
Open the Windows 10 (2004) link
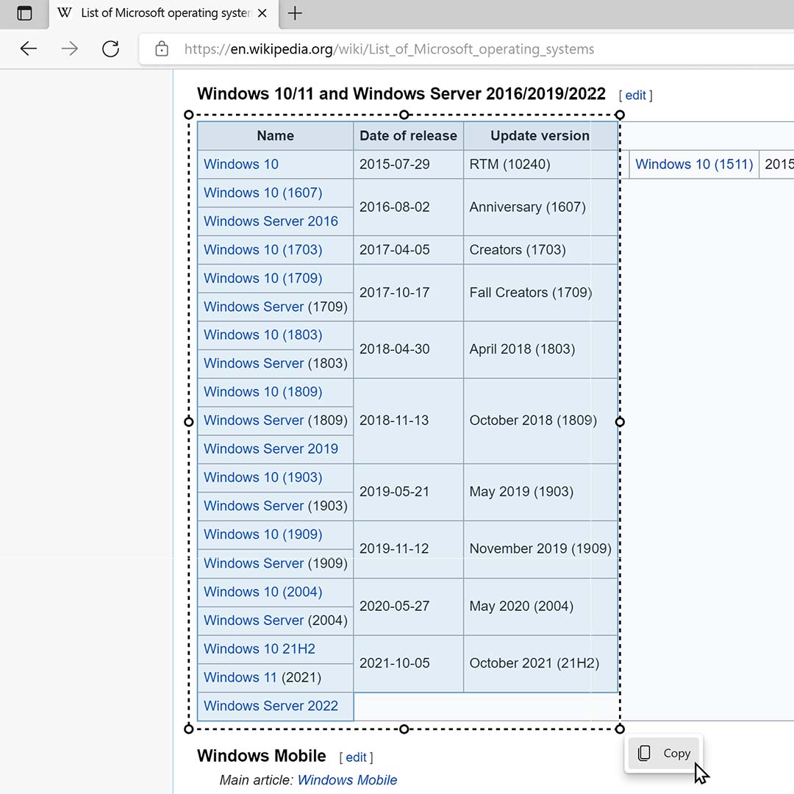click(x=262, y=591)
